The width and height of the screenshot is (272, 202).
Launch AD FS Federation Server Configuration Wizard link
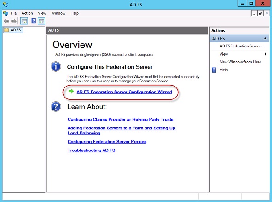124,92
